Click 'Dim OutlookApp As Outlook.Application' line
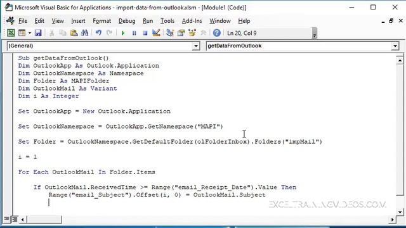The width and height of the screenshot is (406, 228). coord(89,66)
